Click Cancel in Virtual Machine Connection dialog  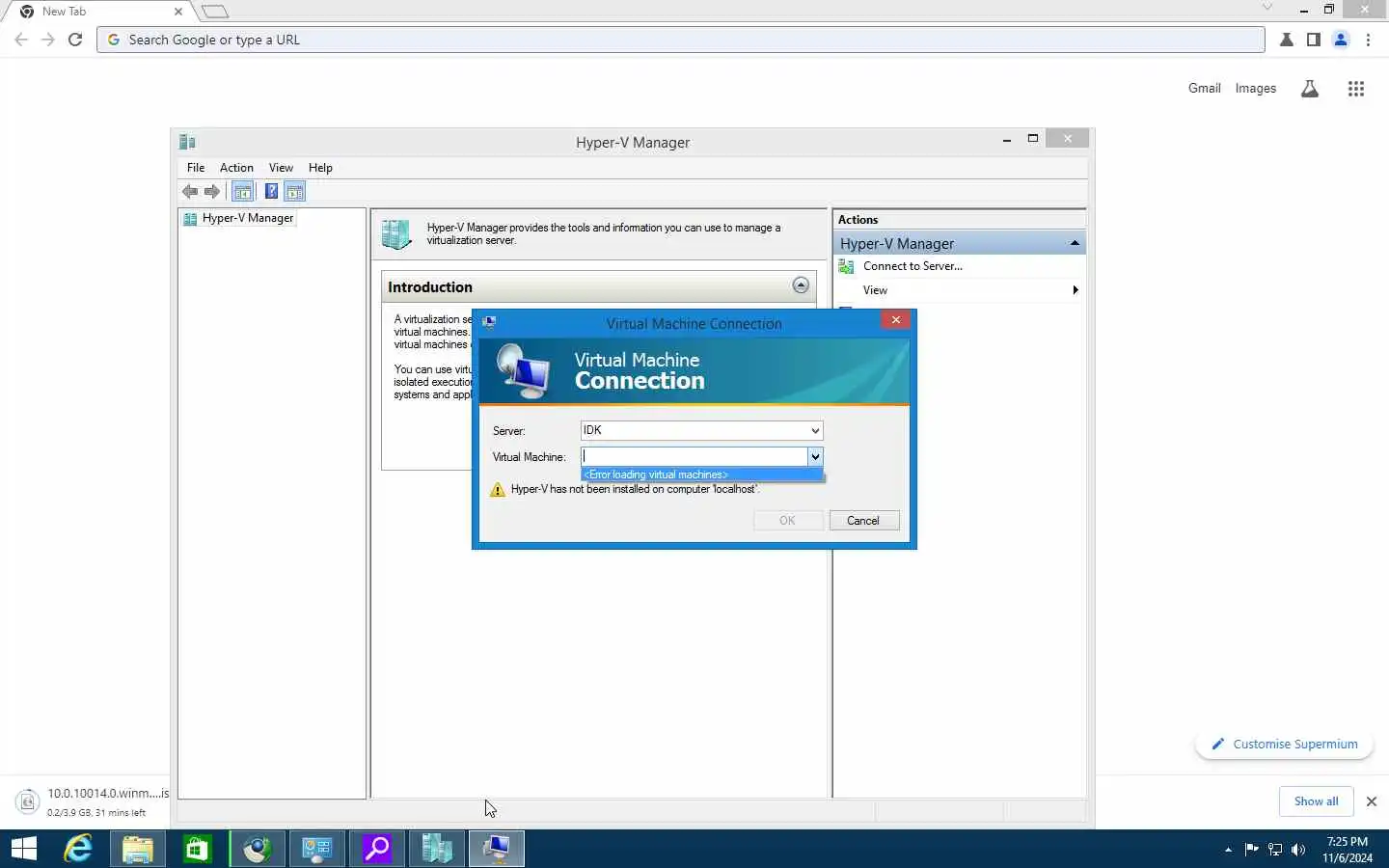pos(864,521)
